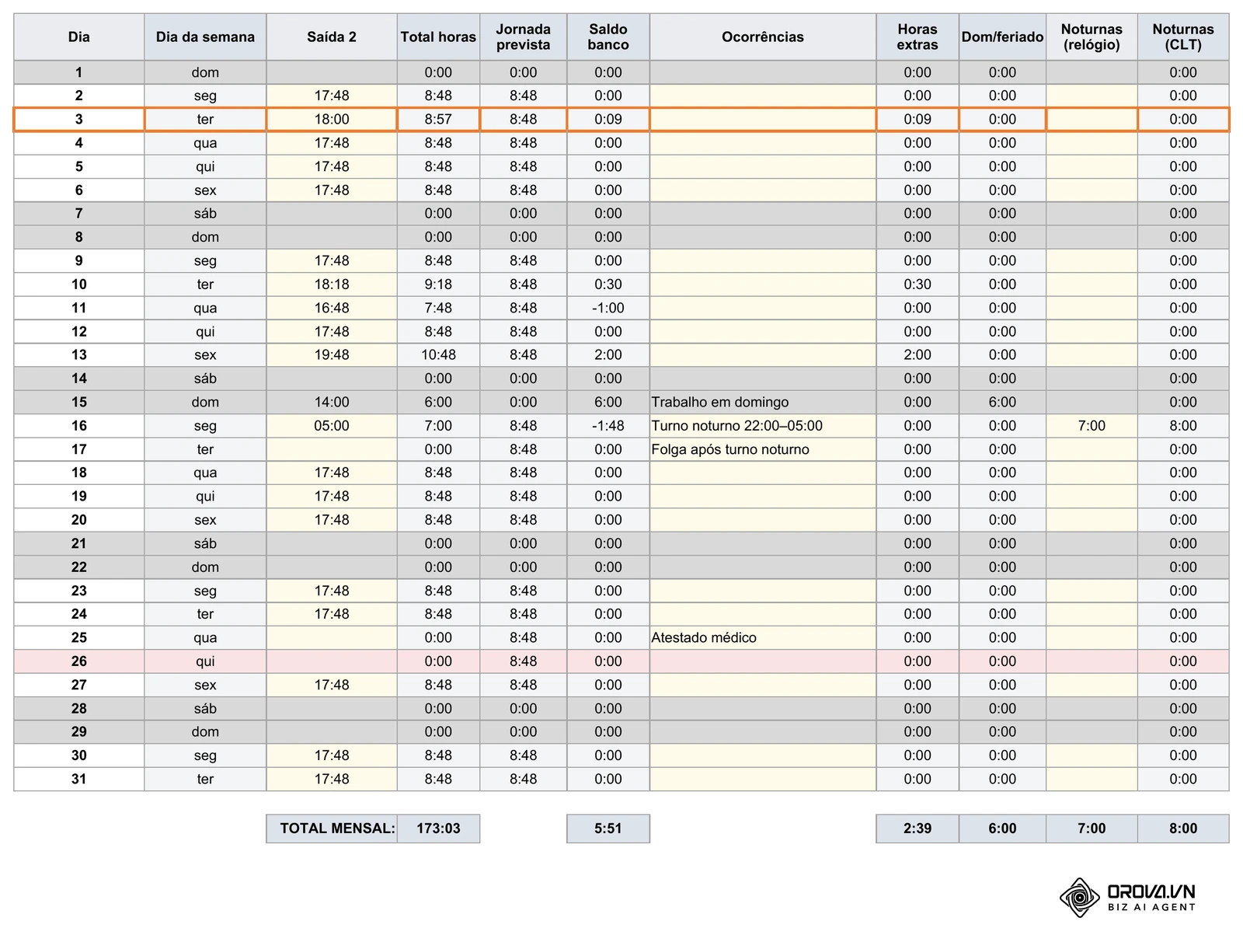
Task: Select the 10:48 total hours cell
Action: [438, 355]
